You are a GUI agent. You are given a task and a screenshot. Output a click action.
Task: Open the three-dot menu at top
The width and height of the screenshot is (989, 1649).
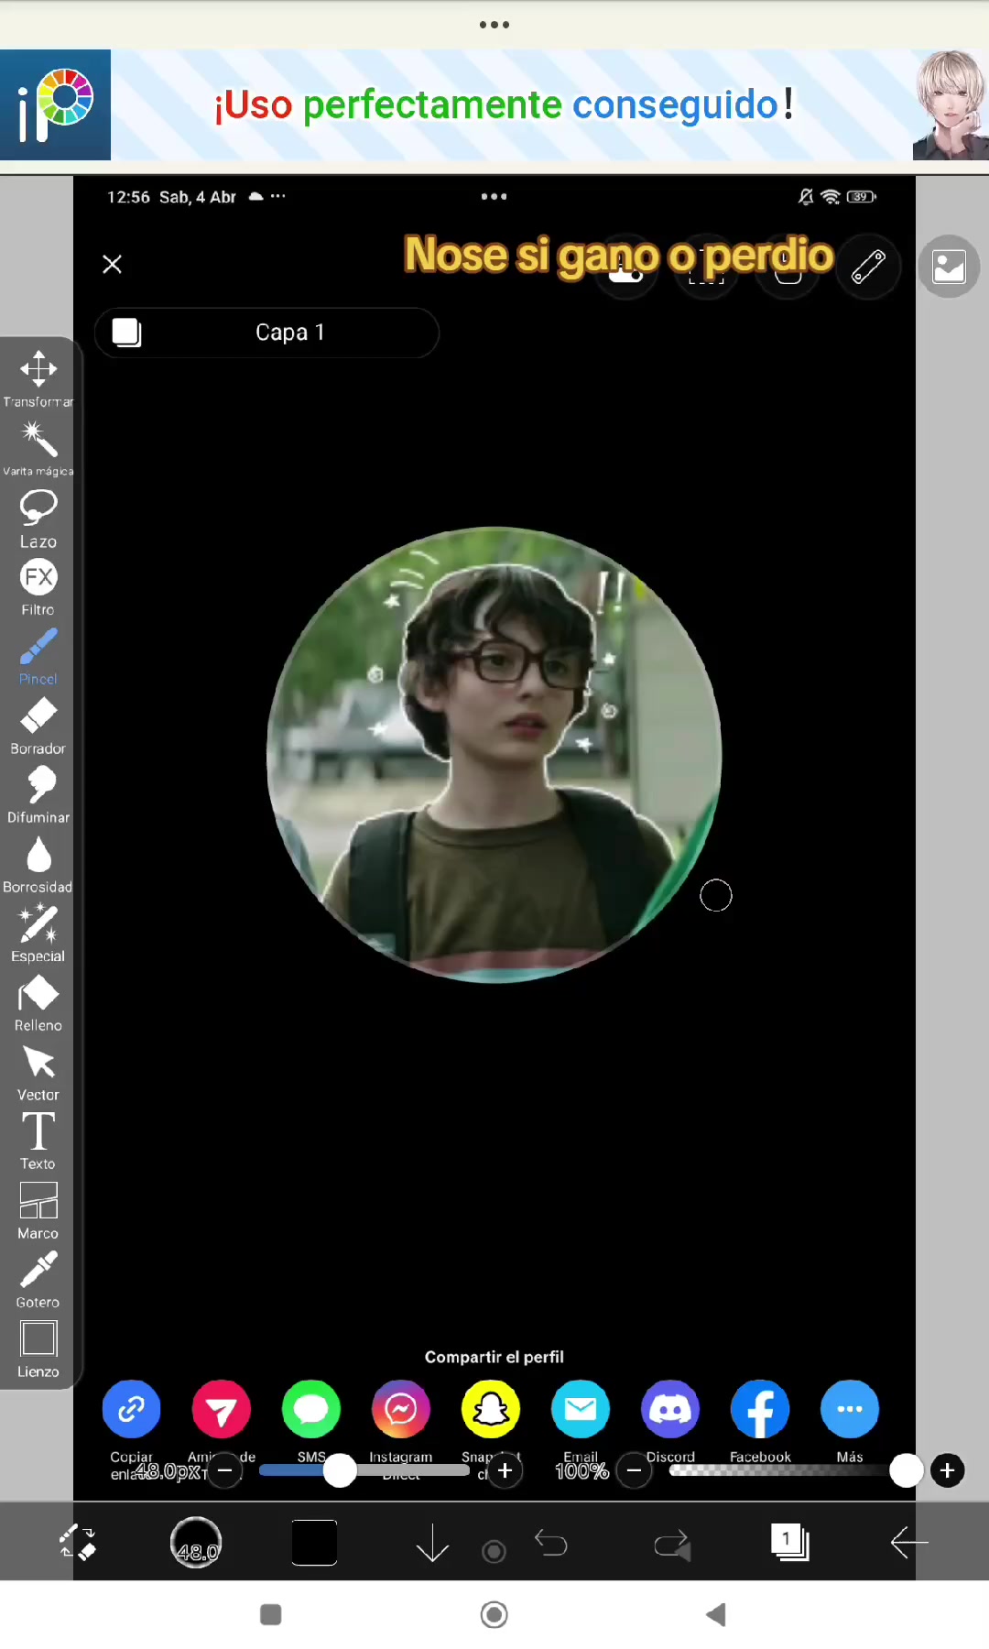494,25
